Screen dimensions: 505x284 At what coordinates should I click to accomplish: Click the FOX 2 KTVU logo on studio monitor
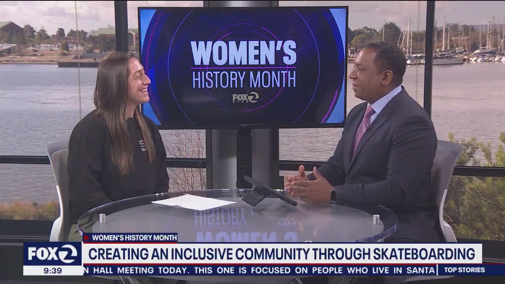pyautogui.click(x=245, y=97)
